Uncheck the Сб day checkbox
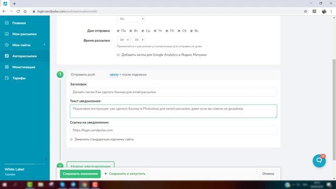336x189 pixels. point(179,31)
